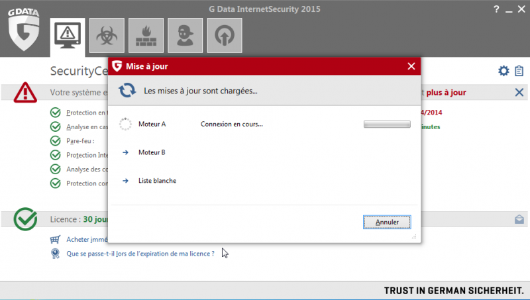Click the Protection en entry text
The width and height of the screenshot is (530, 300).
pos(86,113)
